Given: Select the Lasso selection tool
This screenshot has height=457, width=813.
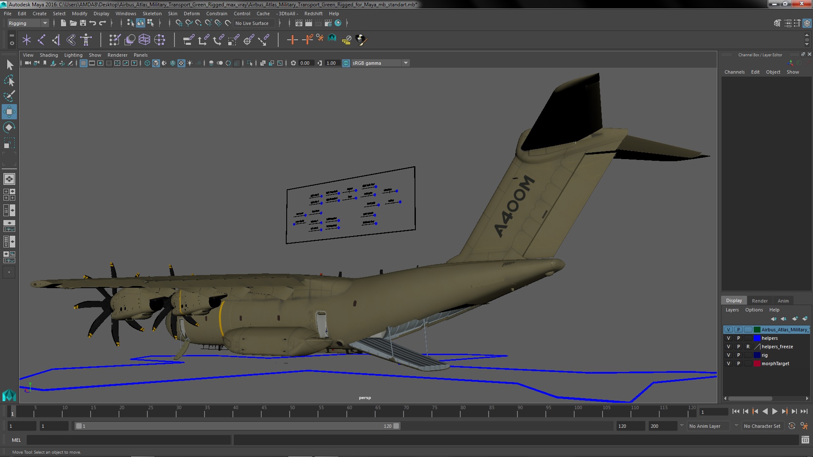Looking at the screenshot, I should [x=9, y=80].
